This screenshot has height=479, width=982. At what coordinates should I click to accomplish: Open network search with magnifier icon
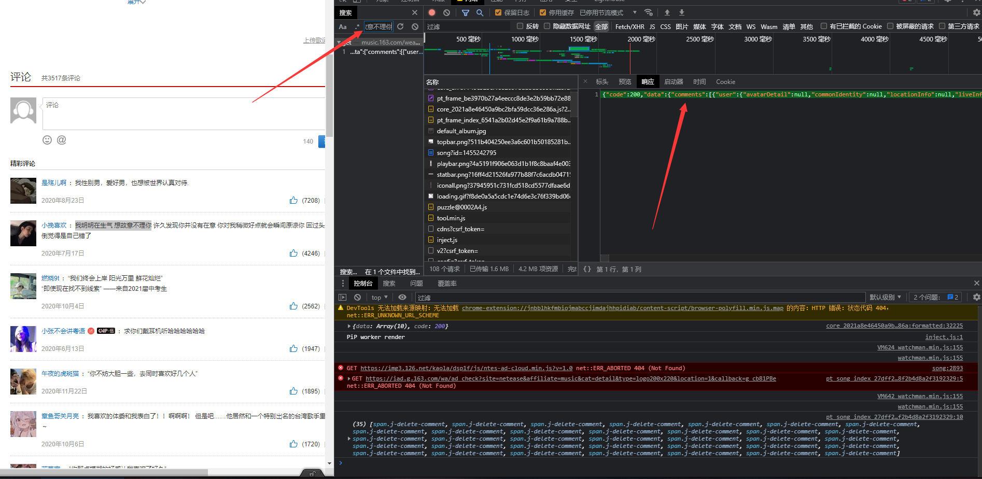click(x=480, y=12)
